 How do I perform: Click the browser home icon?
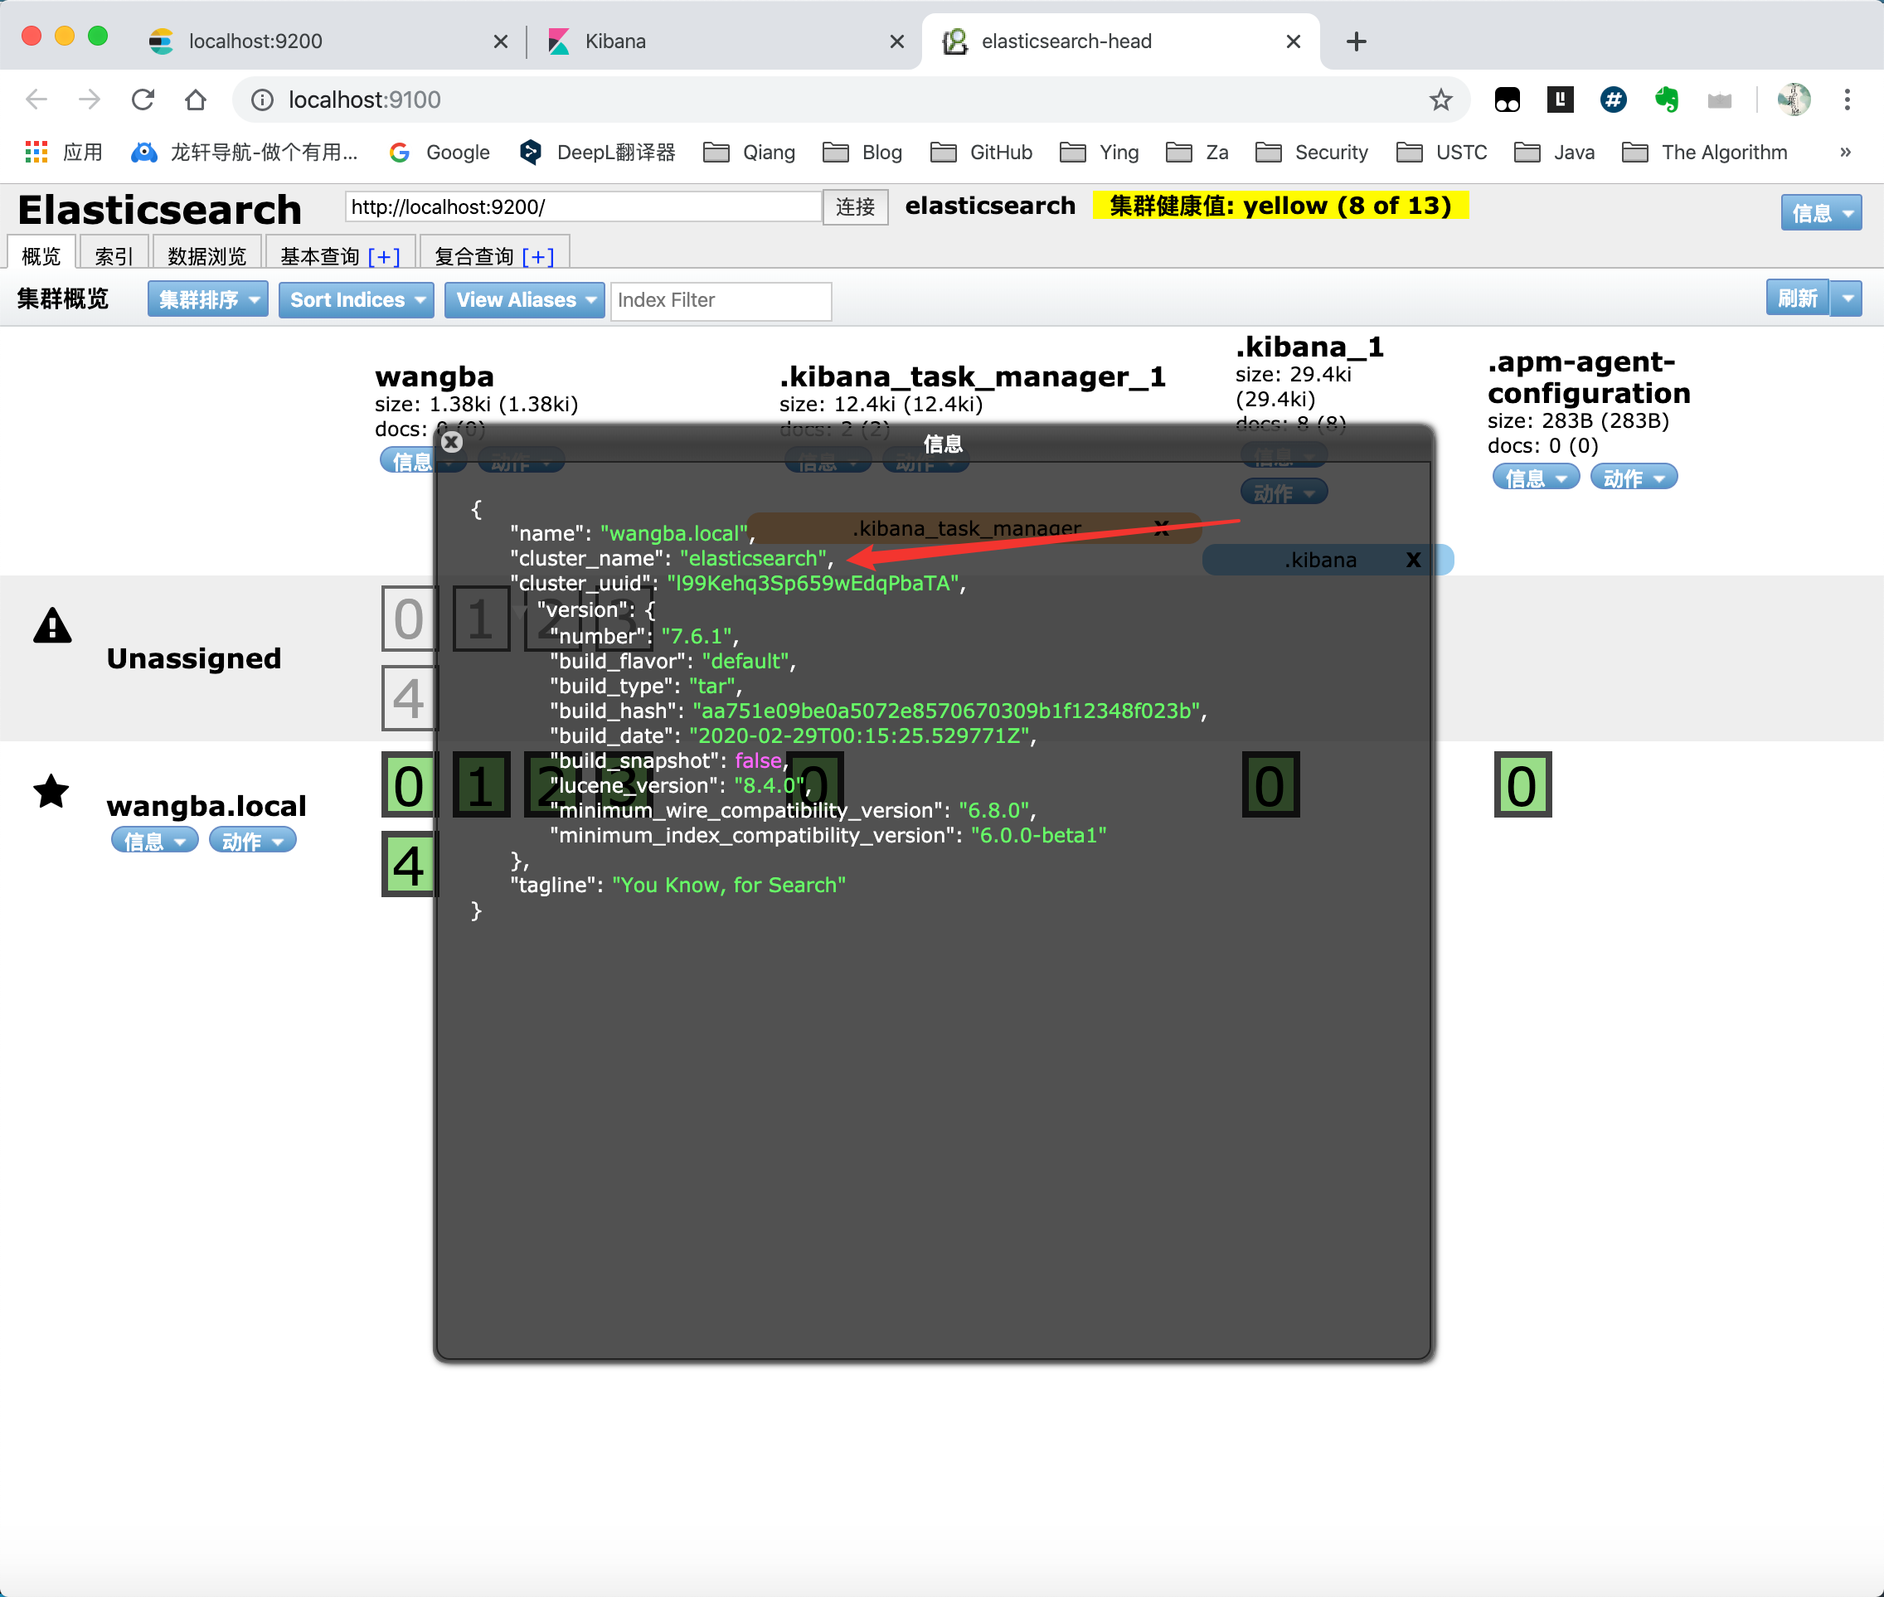click(x=196, y=100)
